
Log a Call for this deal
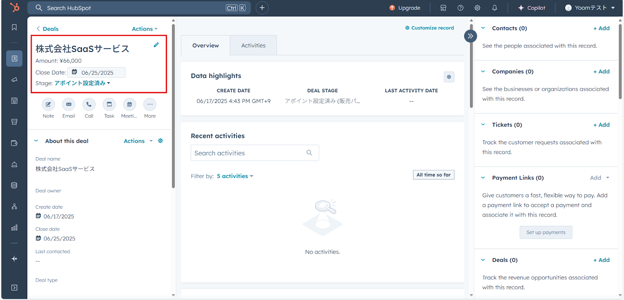point(89,105)
